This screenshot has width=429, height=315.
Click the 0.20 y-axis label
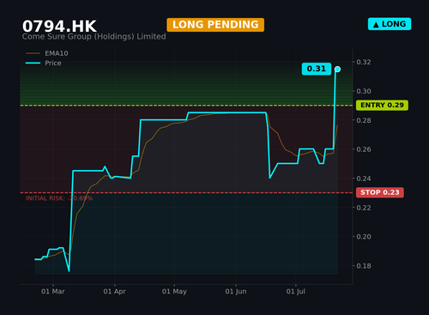tap(364, 237)
